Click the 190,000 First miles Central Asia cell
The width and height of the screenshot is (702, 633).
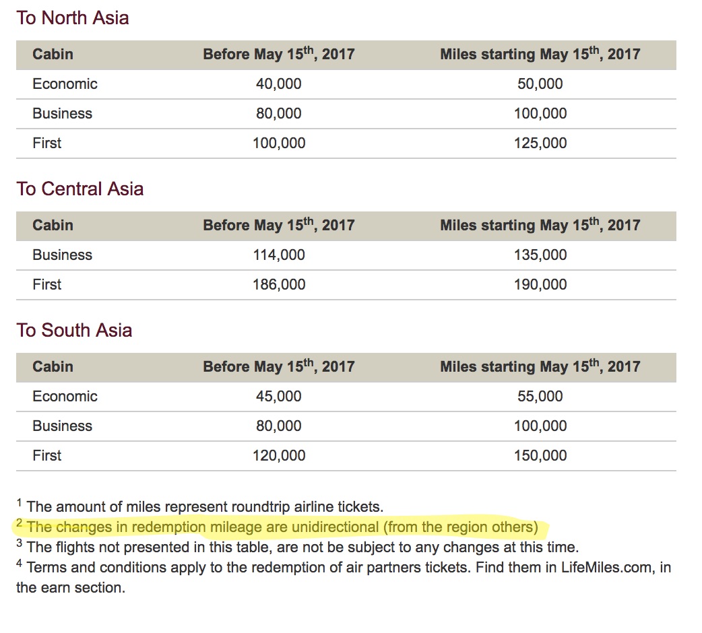540,285
